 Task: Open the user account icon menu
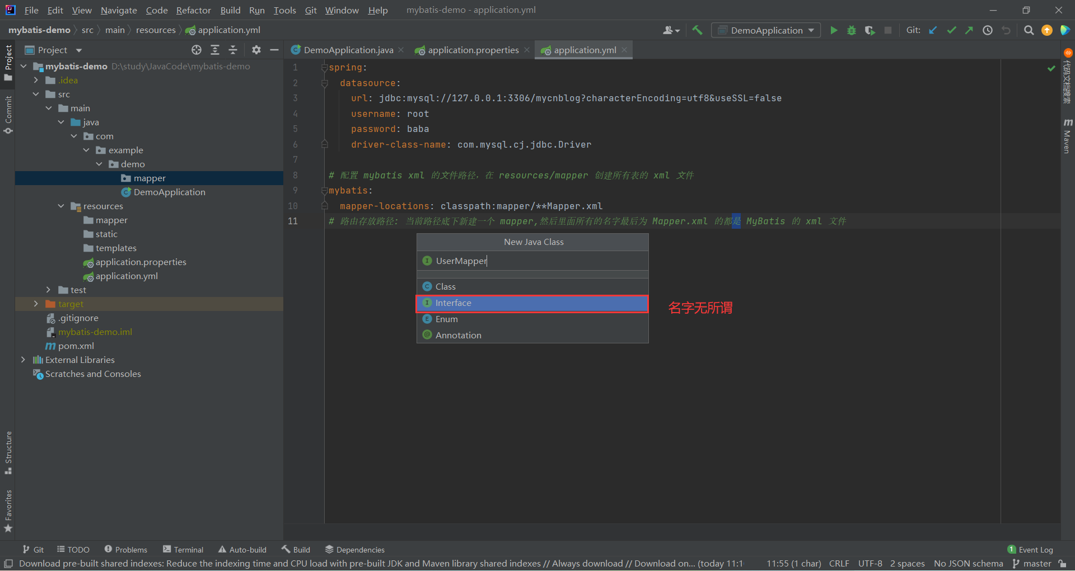671,30
